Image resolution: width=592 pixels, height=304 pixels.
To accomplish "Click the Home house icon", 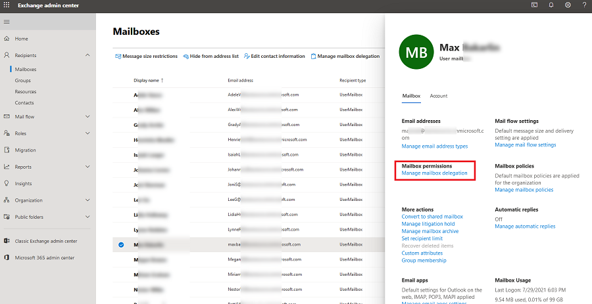I will pyautogui.click(x=7, y=39).
